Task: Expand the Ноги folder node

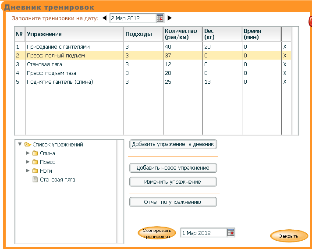Action: pos(28,171)
